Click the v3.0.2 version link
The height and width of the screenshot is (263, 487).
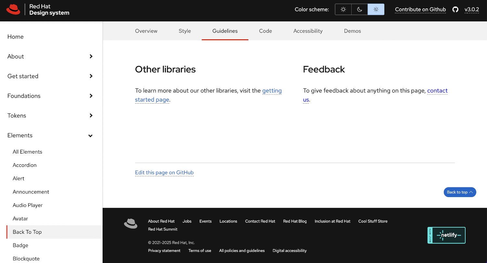coord(472,9)
